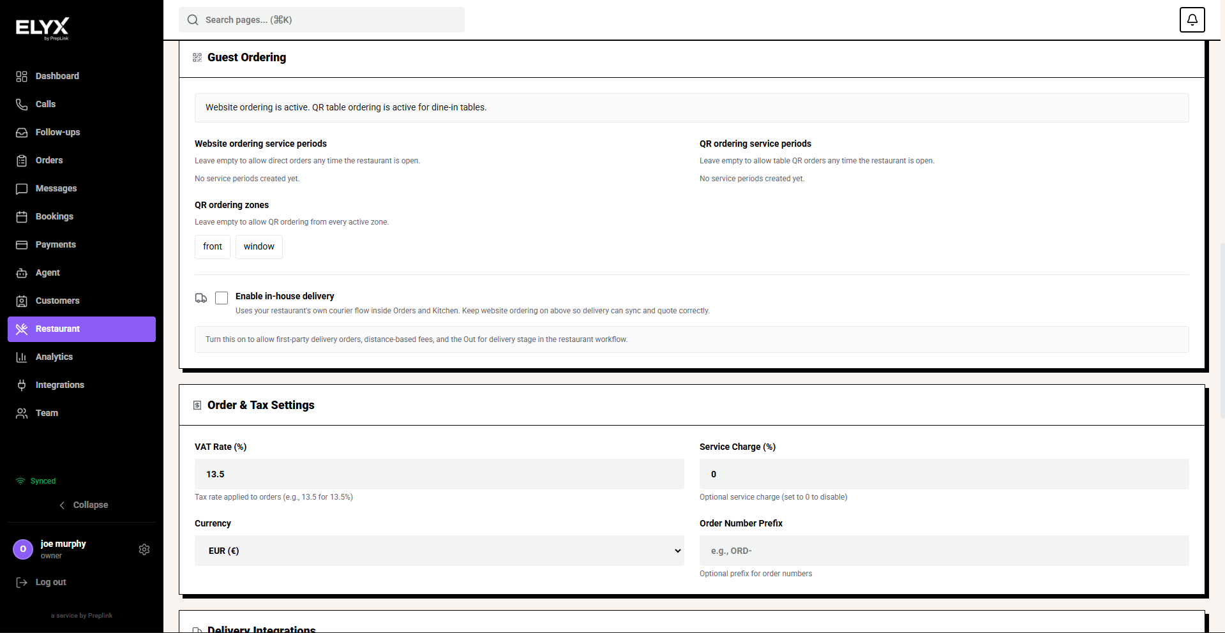
Task: Select the Restaurant menu item
Action: (82, 329)
